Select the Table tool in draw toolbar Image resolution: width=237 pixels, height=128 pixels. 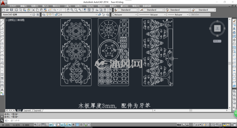point(2,86)
